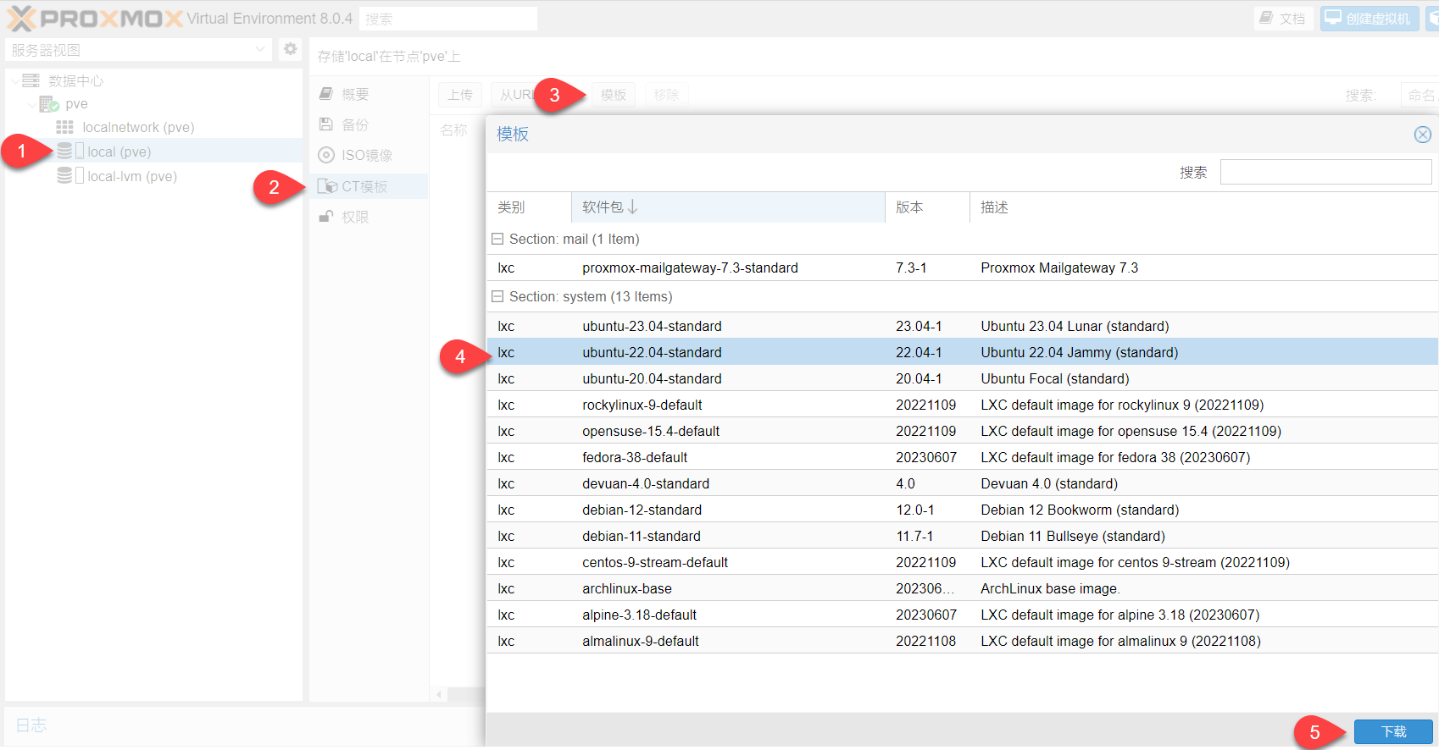Sort by 软件包 column header
This screenshot has height=750, width=1439.
pyautogui.click(x=728, y=207)
